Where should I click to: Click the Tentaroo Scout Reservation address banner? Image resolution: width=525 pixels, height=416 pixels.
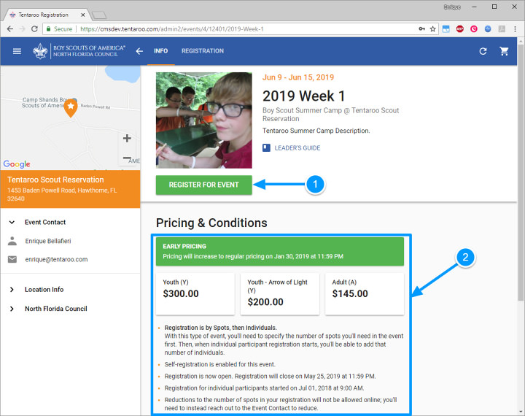click(70, 189)
